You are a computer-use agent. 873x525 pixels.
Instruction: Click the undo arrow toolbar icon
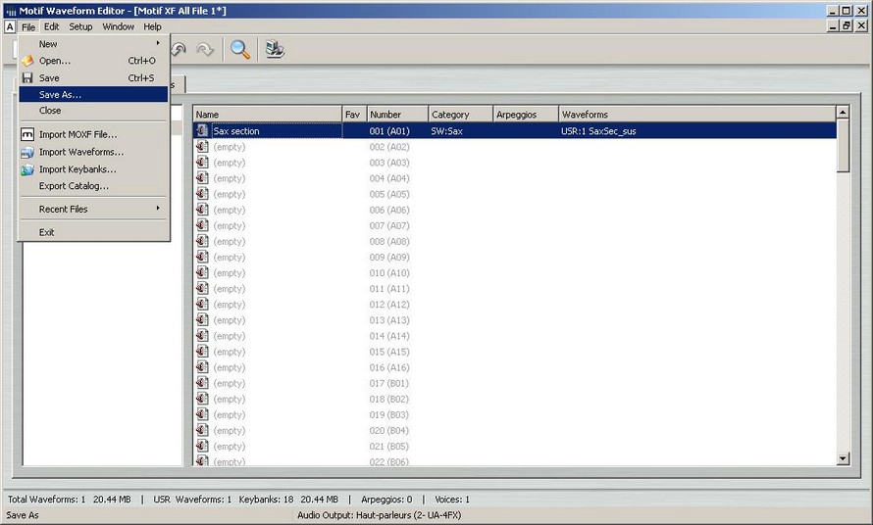[x=180, y=49]
